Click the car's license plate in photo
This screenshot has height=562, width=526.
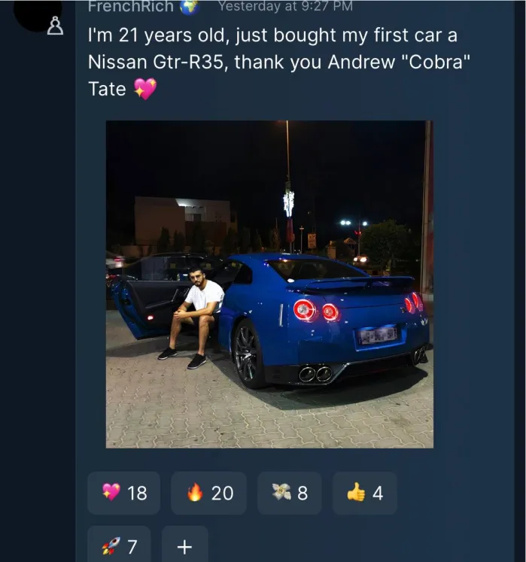click(378, 334)
